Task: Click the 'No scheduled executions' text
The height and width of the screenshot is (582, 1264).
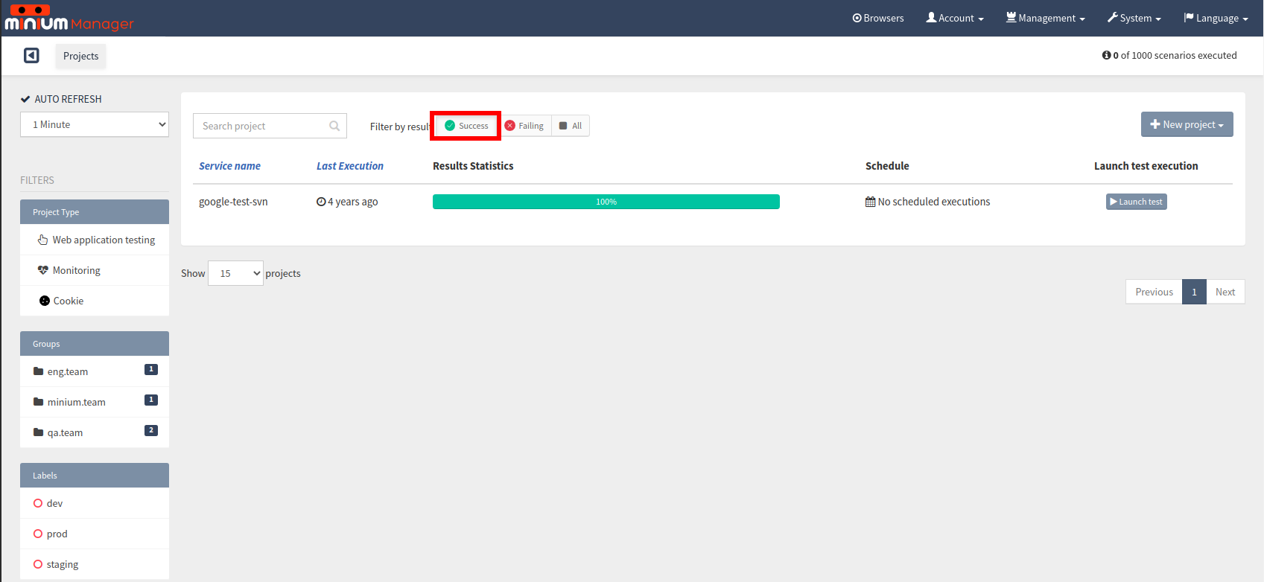Action: [934, 202]
